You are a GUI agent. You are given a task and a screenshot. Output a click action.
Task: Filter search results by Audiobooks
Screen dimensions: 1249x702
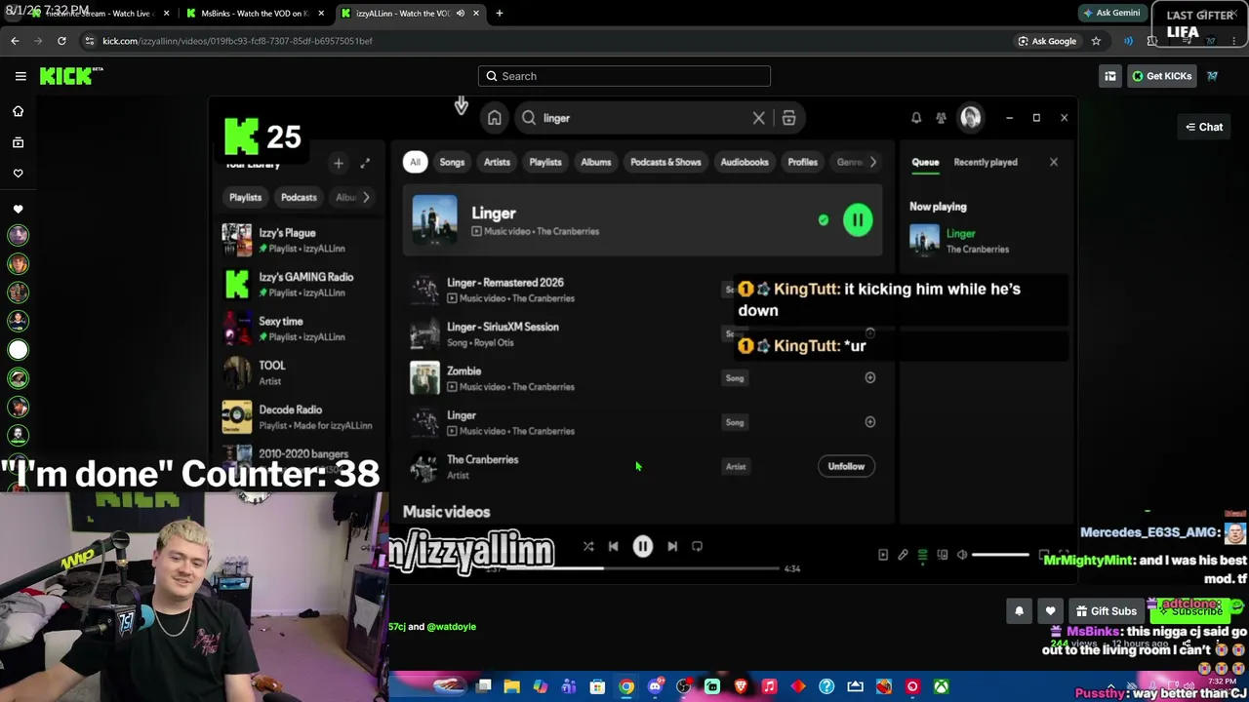745,162
